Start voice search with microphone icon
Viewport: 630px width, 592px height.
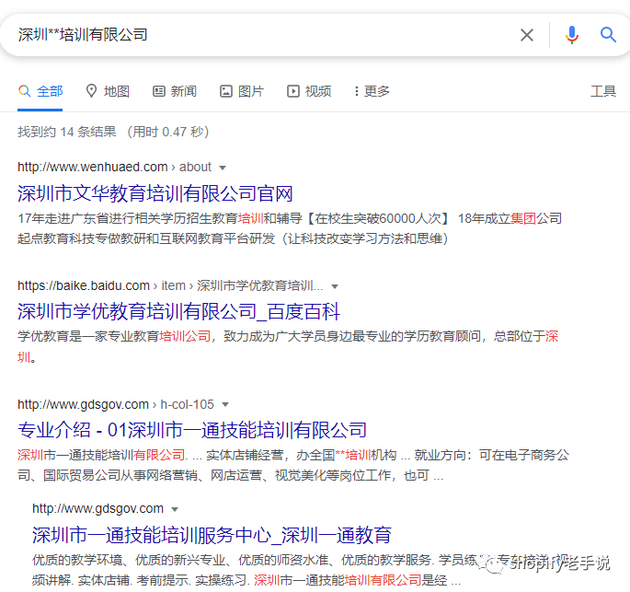pos(571,35)
